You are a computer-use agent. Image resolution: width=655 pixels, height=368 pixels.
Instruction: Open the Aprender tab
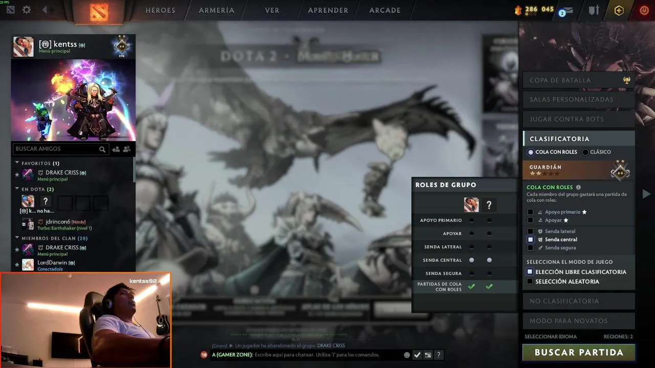click(328, 10)
